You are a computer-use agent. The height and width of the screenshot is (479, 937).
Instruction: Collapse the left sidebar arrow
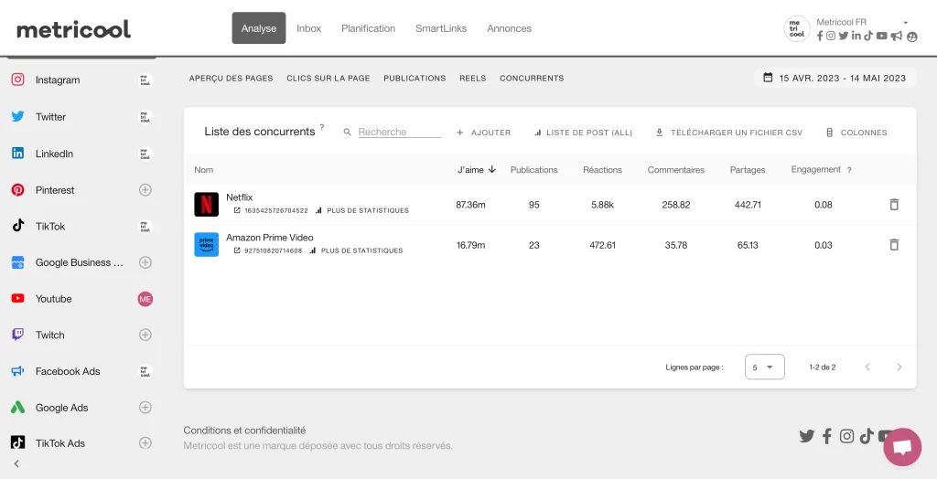[16, 463]
